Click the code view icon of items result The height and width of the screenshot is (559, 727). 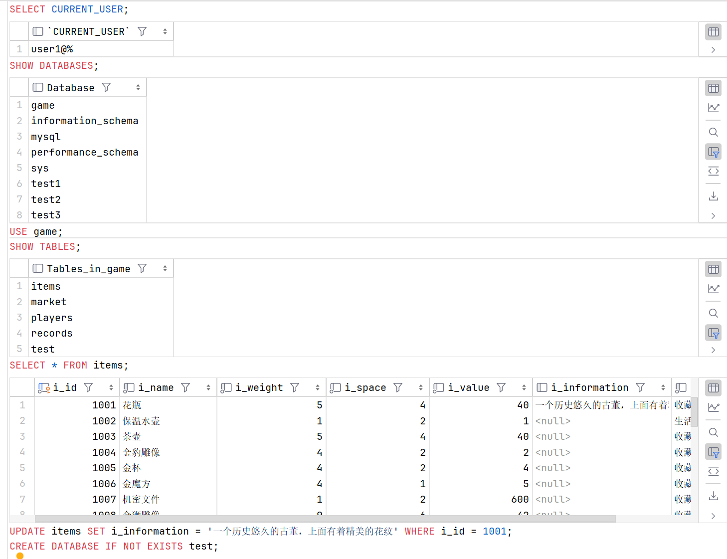pos(714,471)
